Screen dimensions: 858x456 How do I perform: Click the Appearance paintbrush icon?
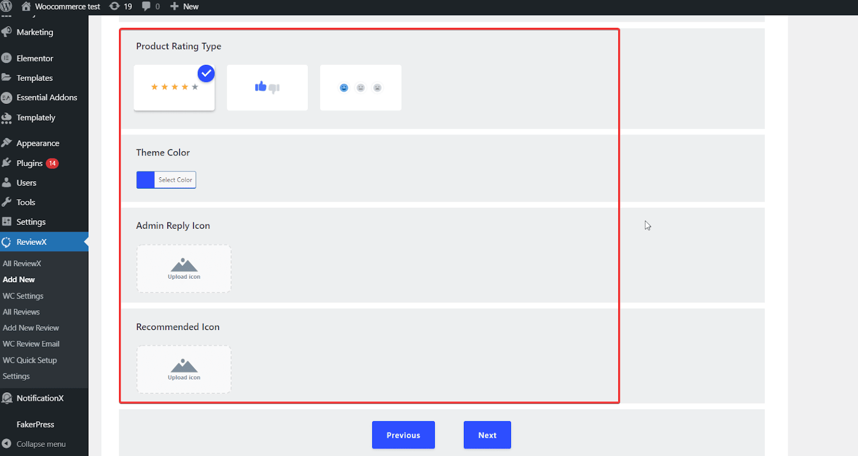click(6, 143)
